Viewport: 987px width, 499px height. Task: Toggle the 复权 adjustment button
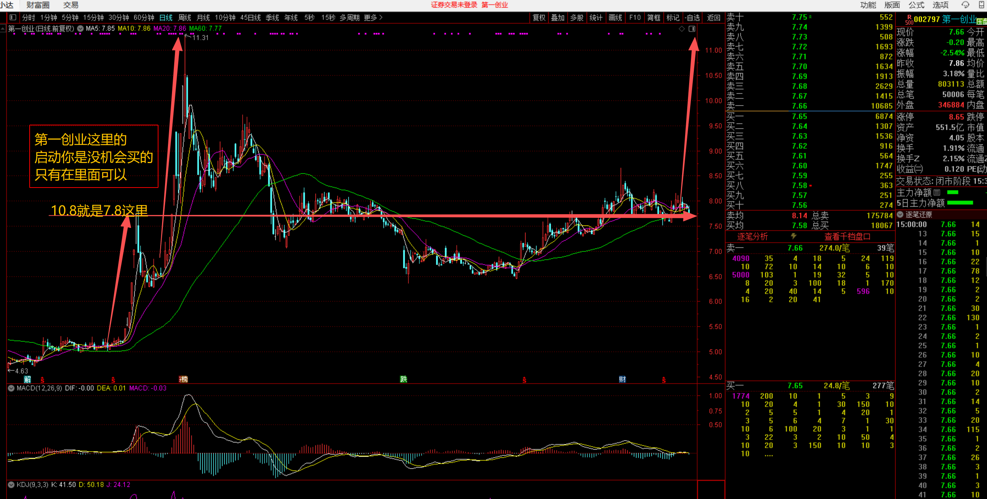coord(538,17)
